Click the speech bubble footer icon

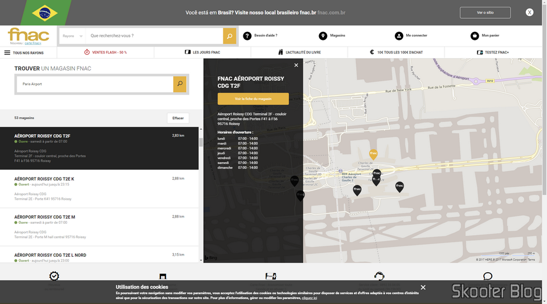coord(488,276)
